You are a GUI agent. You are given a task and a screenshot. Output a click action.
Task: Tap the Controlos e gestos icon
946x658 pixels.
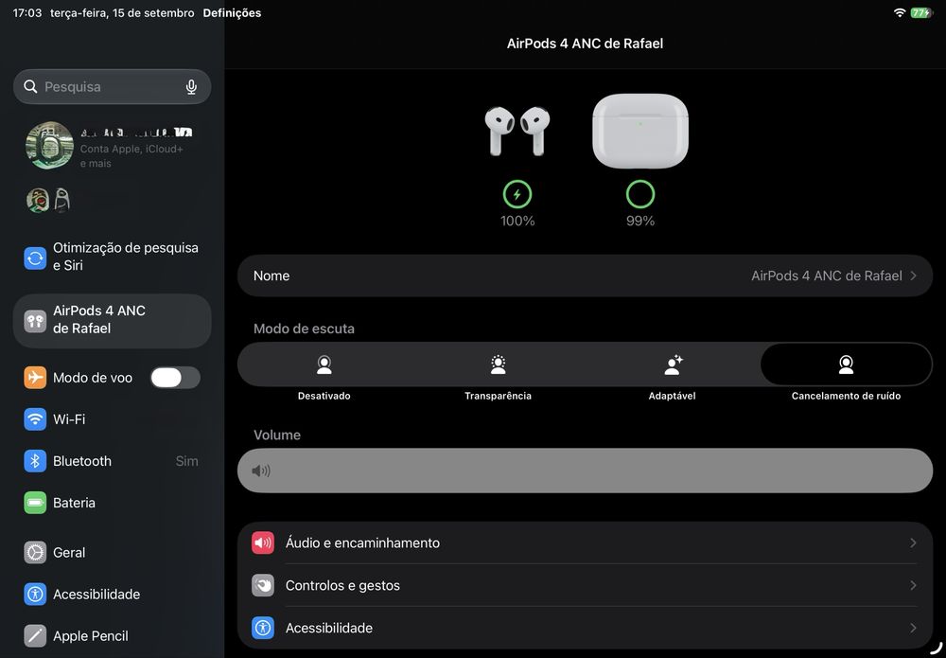[x=263, y=585]
